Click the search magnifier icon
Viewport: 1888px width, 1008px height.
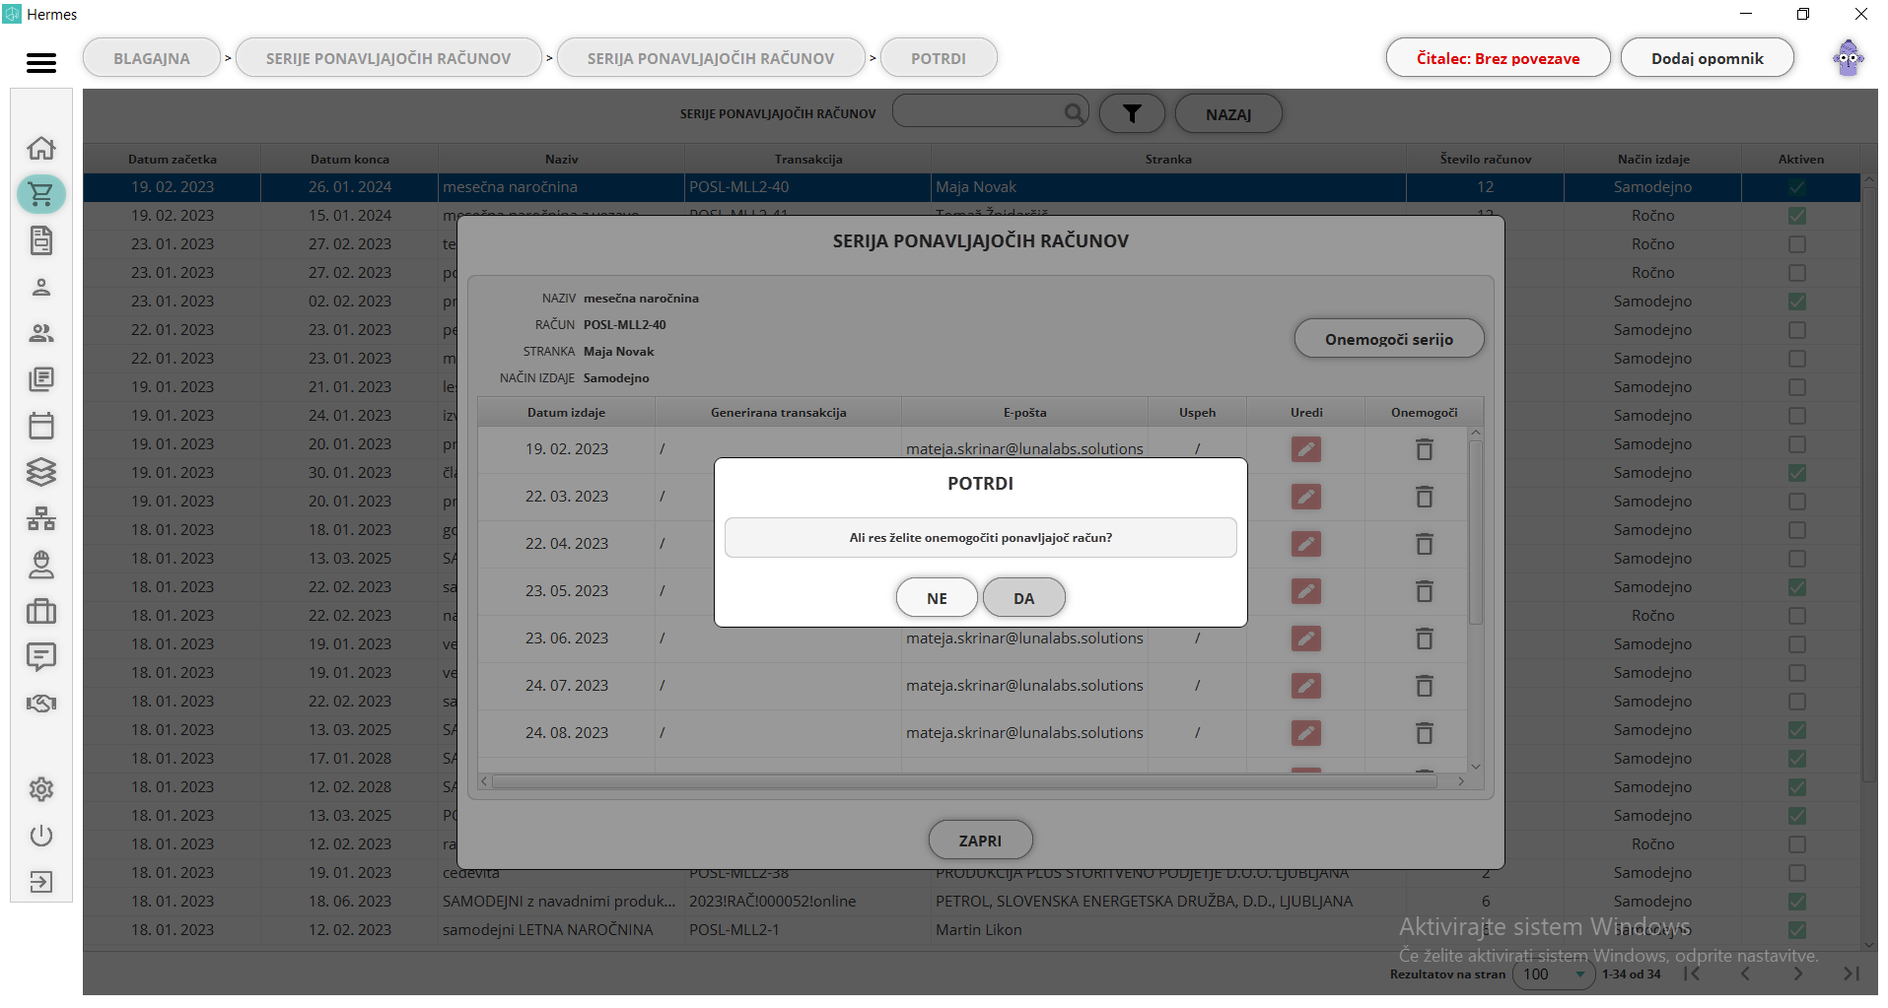[1075, 113]
